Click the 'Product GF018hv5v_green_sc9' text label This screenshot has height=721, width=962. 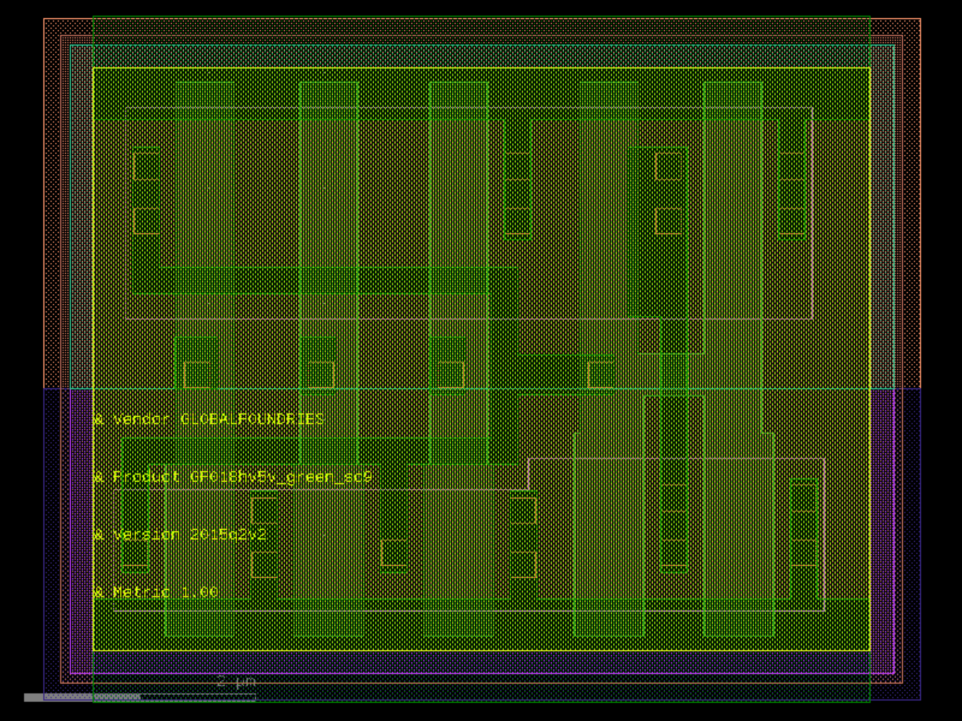pyautogui.click(x=242, y=477)
